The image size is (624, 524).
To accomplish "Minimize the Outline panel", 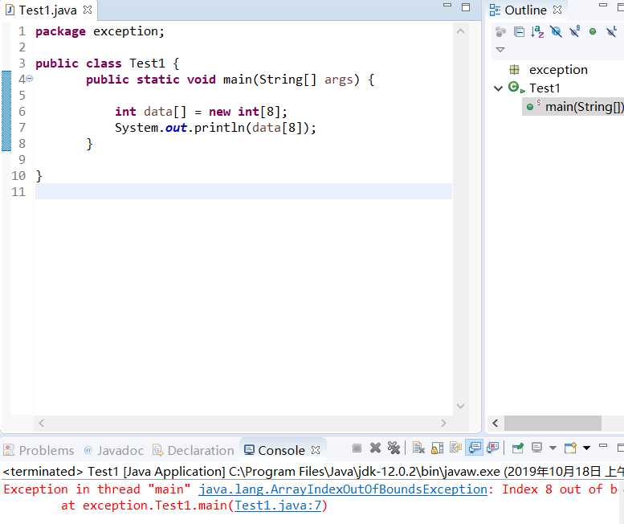I will click(x=603, y=5).
